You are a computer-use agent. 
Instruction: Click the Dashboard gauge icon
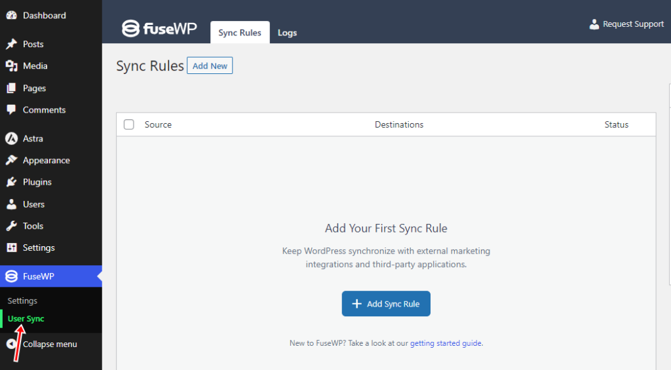point(12,16)
